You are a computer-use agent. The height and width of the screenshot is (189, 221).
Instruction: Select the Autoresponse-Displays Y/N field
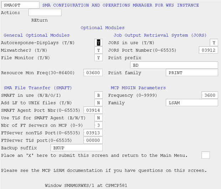(99, 43)
